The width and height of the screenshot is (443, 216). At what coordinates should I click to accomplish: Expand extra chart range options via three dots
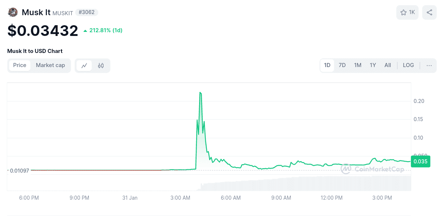pyautogui.click(x=429, y=65)
